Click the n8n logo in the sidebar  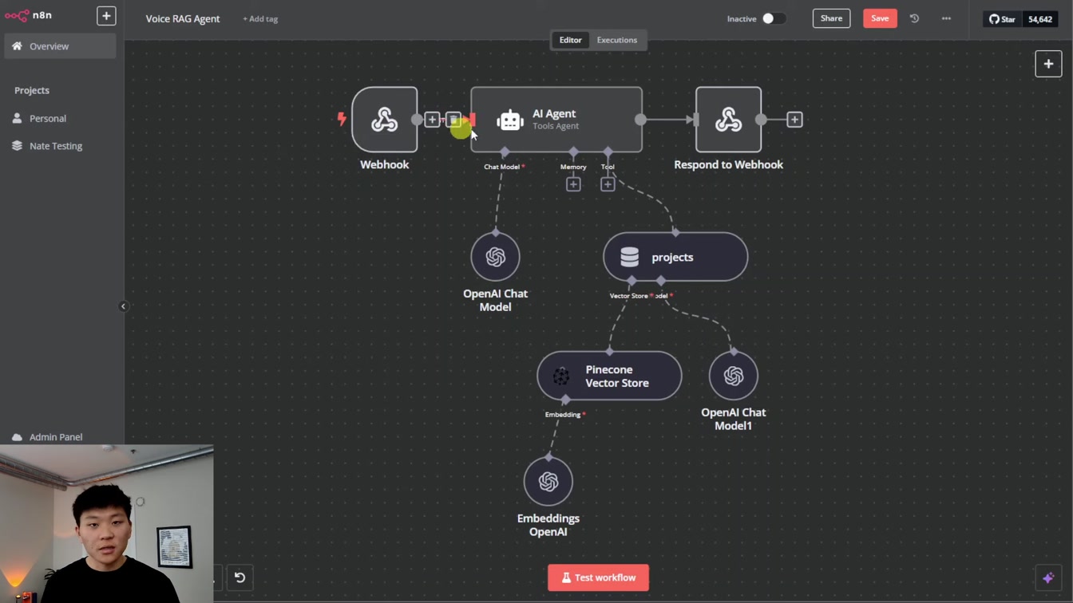point(29,15)
